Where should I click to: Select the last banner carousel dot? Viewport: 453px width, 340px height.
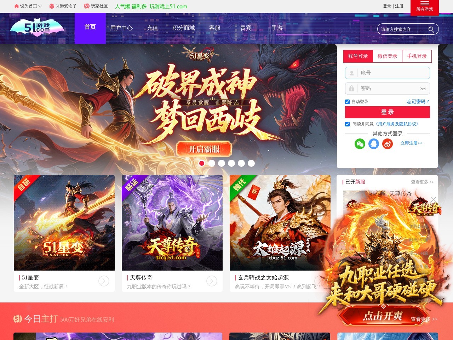tap(251, 163)
